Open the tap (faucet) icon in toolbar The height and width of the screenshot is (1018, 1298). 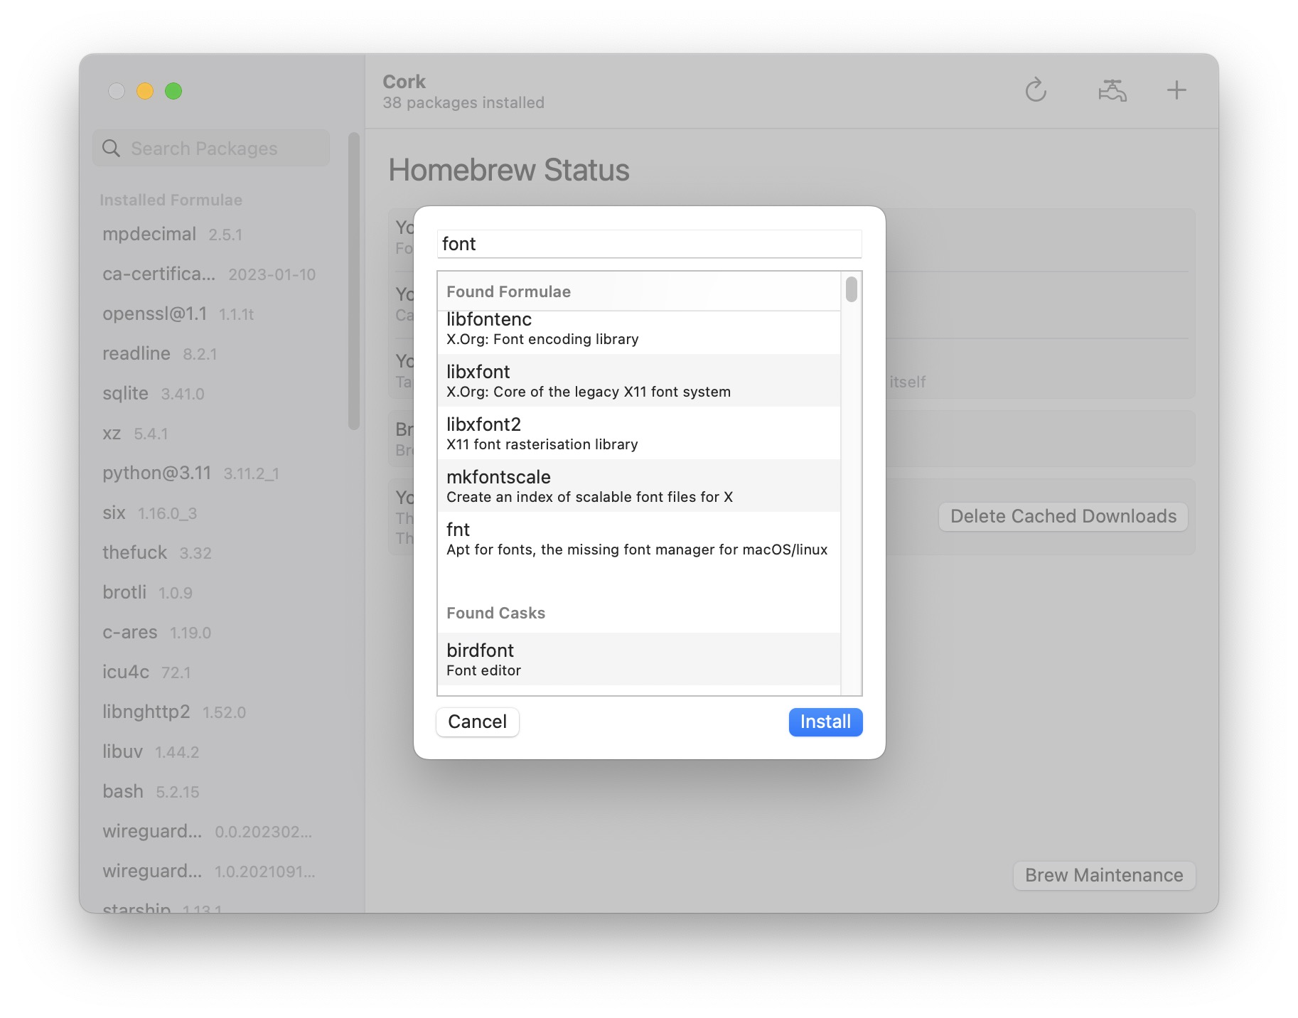pyautogui.click(x=1112, y=90)
